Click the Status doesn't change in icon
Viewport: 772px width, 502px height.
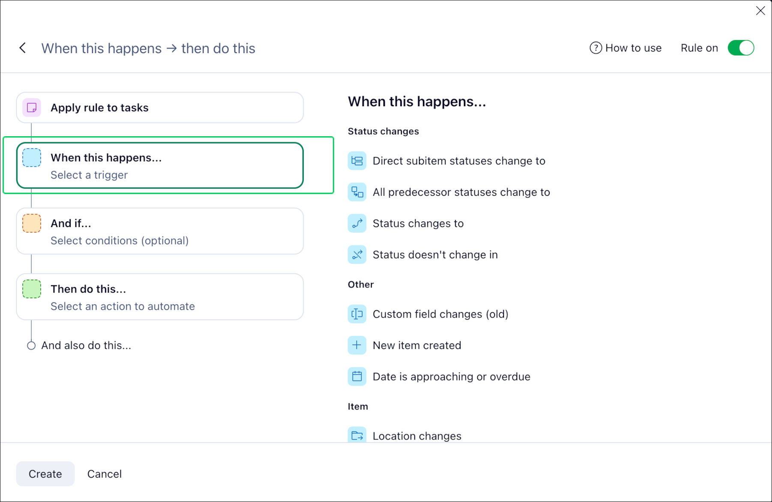coord(357,255)
